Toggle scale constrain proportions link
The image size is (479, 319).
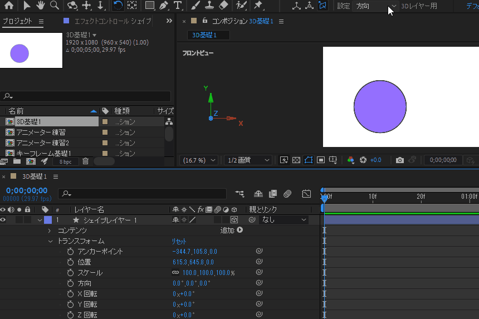(175, 272)
